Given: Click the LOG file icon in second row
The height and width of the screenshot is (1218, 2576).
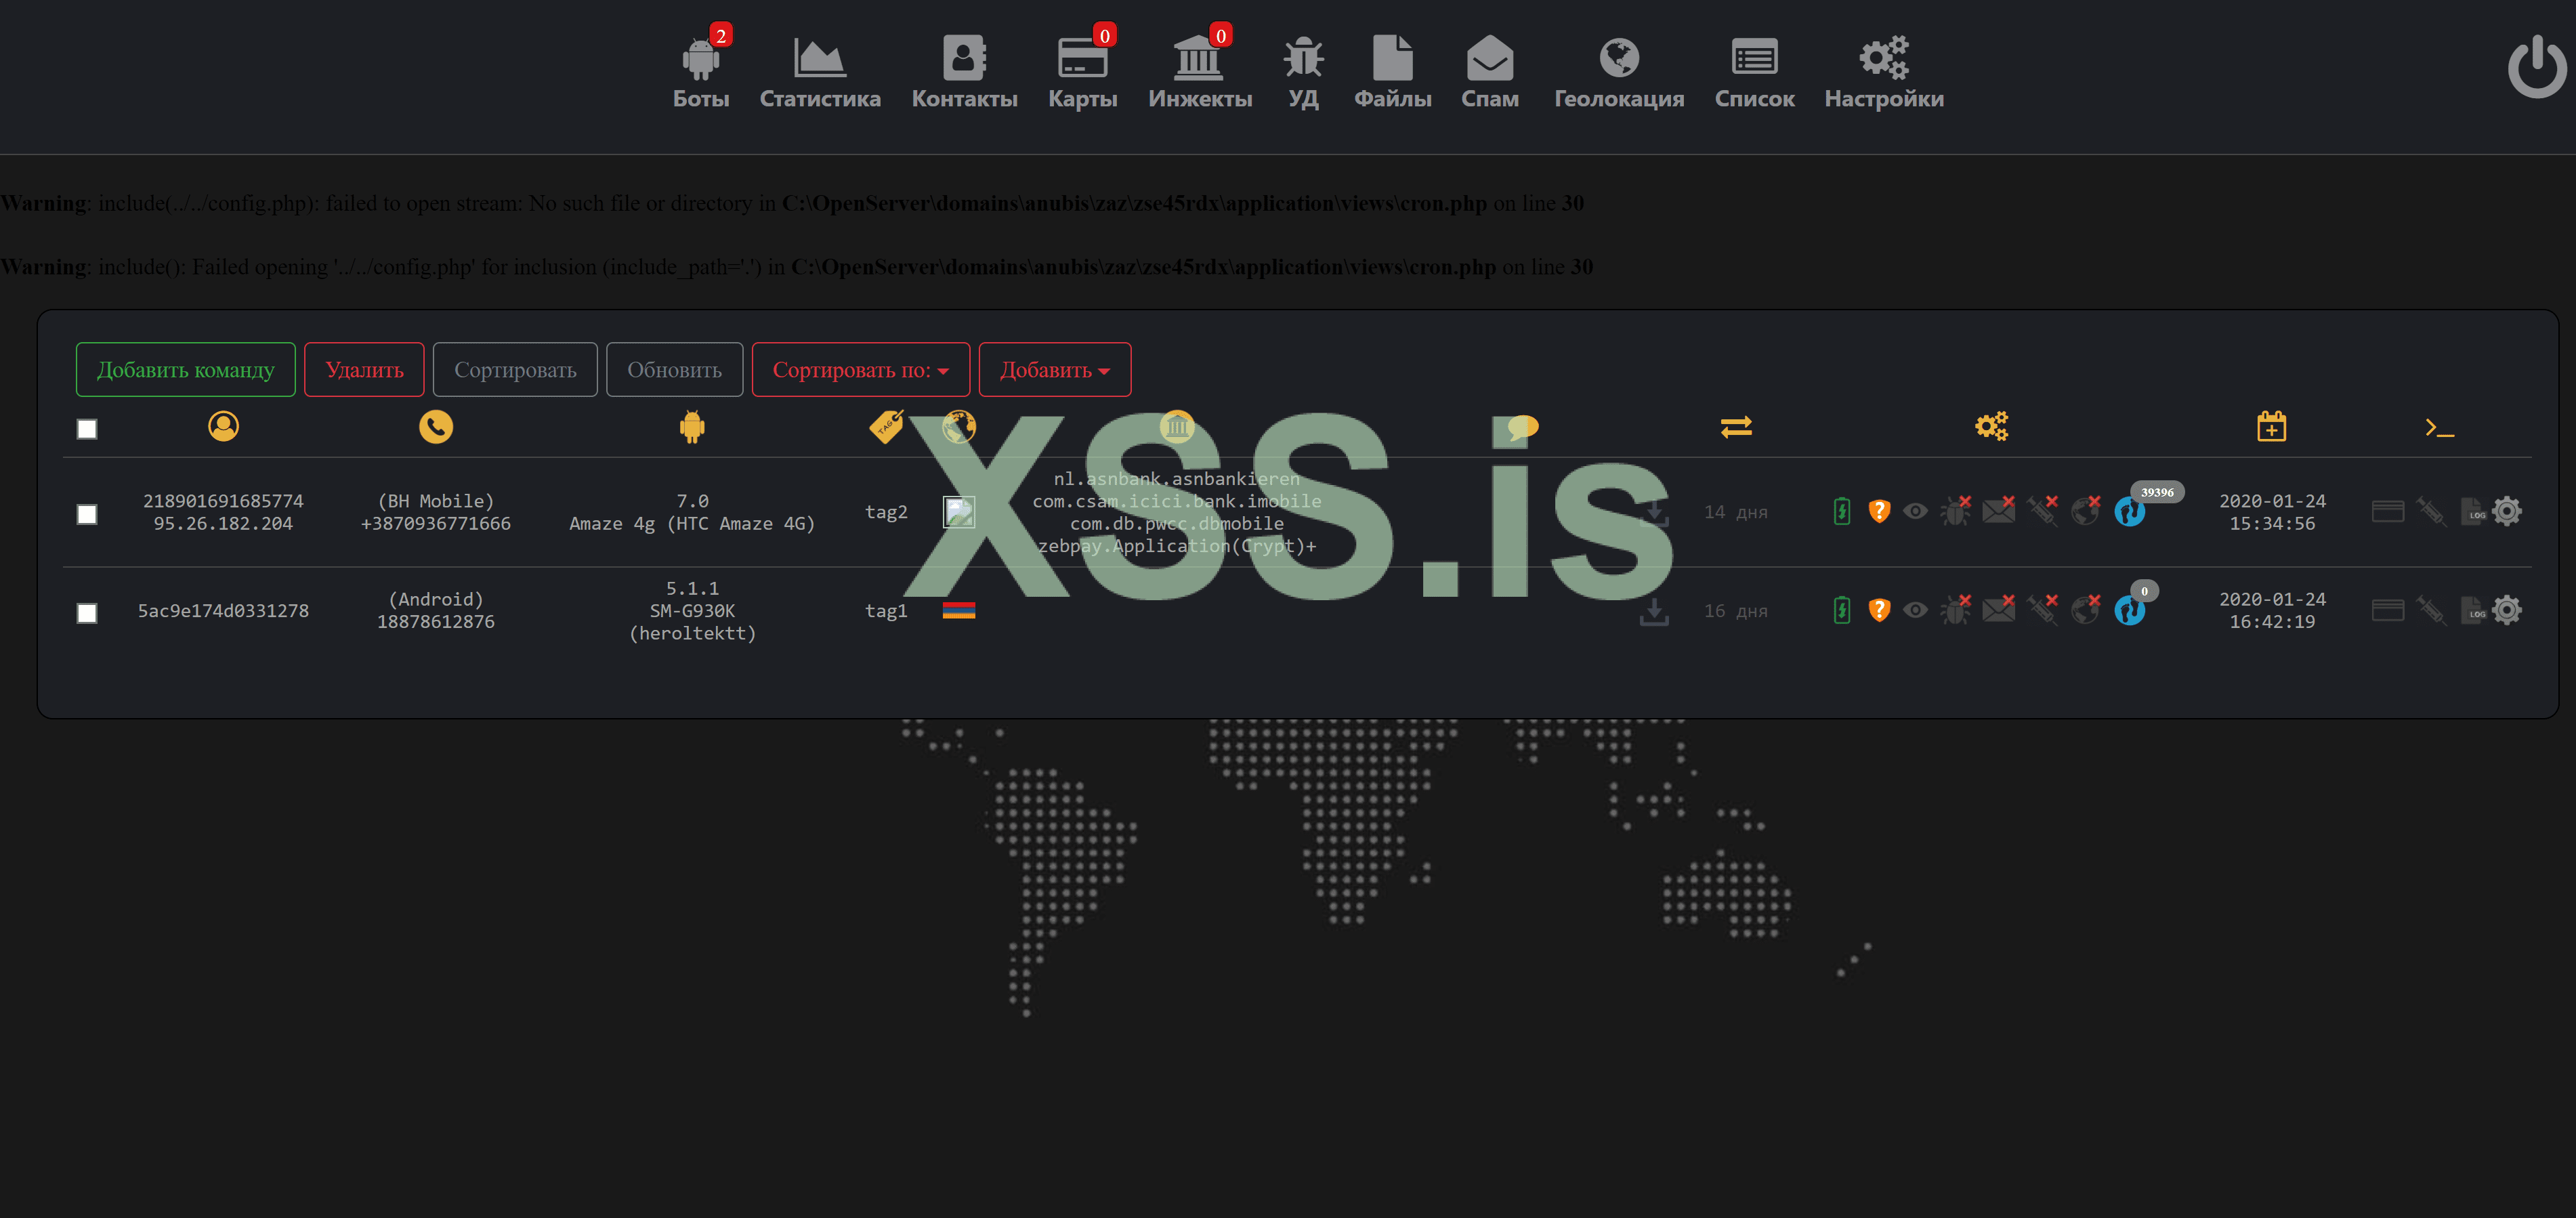Looking at the screenshot, I should (2472, 610).
